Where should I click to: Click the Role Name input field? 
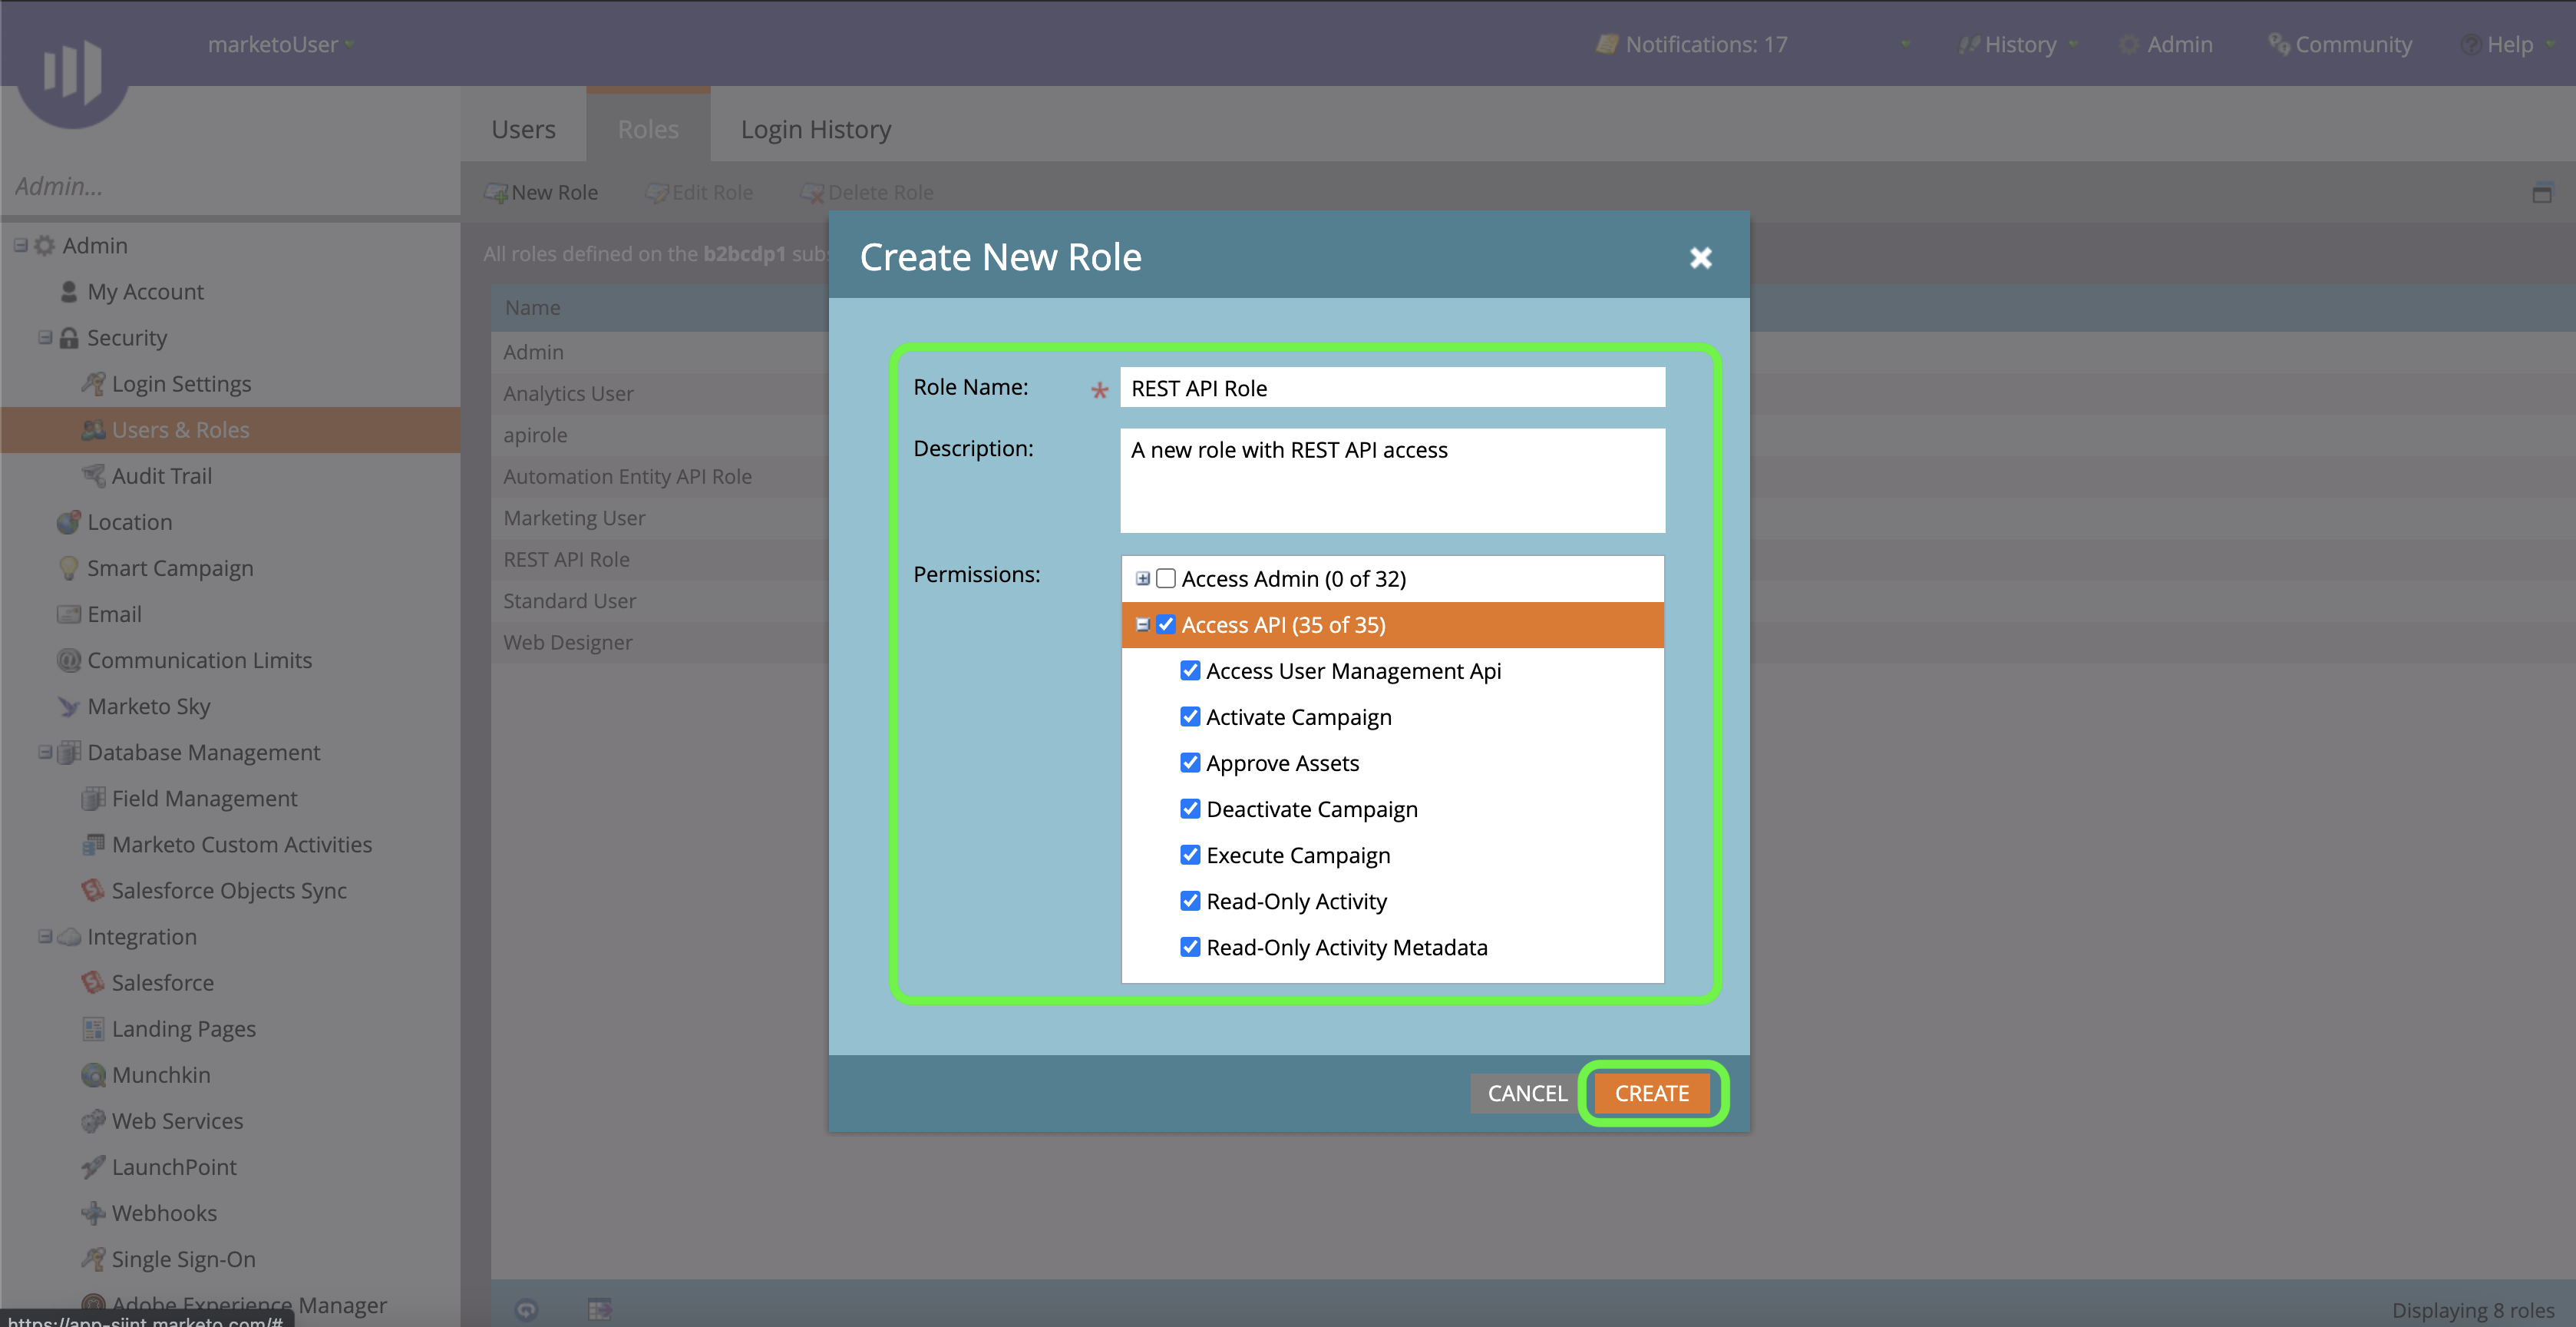(x=1392, y=389)
